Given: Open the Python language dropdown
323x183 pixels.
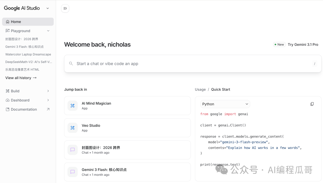Looking at the screenshot, I should pyautogui.click(x=225, y=104).
